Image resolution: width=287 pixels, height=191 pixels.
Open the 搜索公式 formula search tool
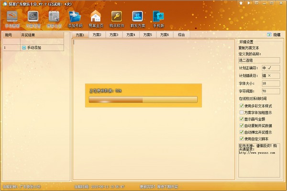pyautogui.click(x=54, y=16)
